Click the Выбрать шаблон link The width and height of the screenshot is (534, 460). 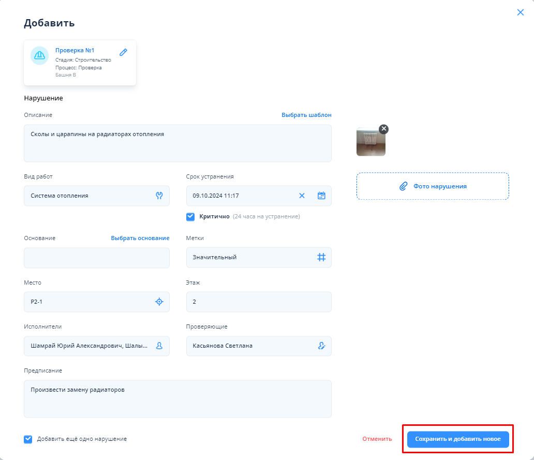[x=306, y=115]
